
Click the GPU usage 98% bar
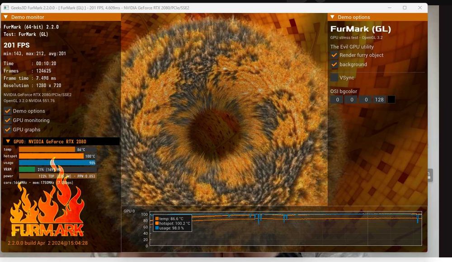click(57, 162)
